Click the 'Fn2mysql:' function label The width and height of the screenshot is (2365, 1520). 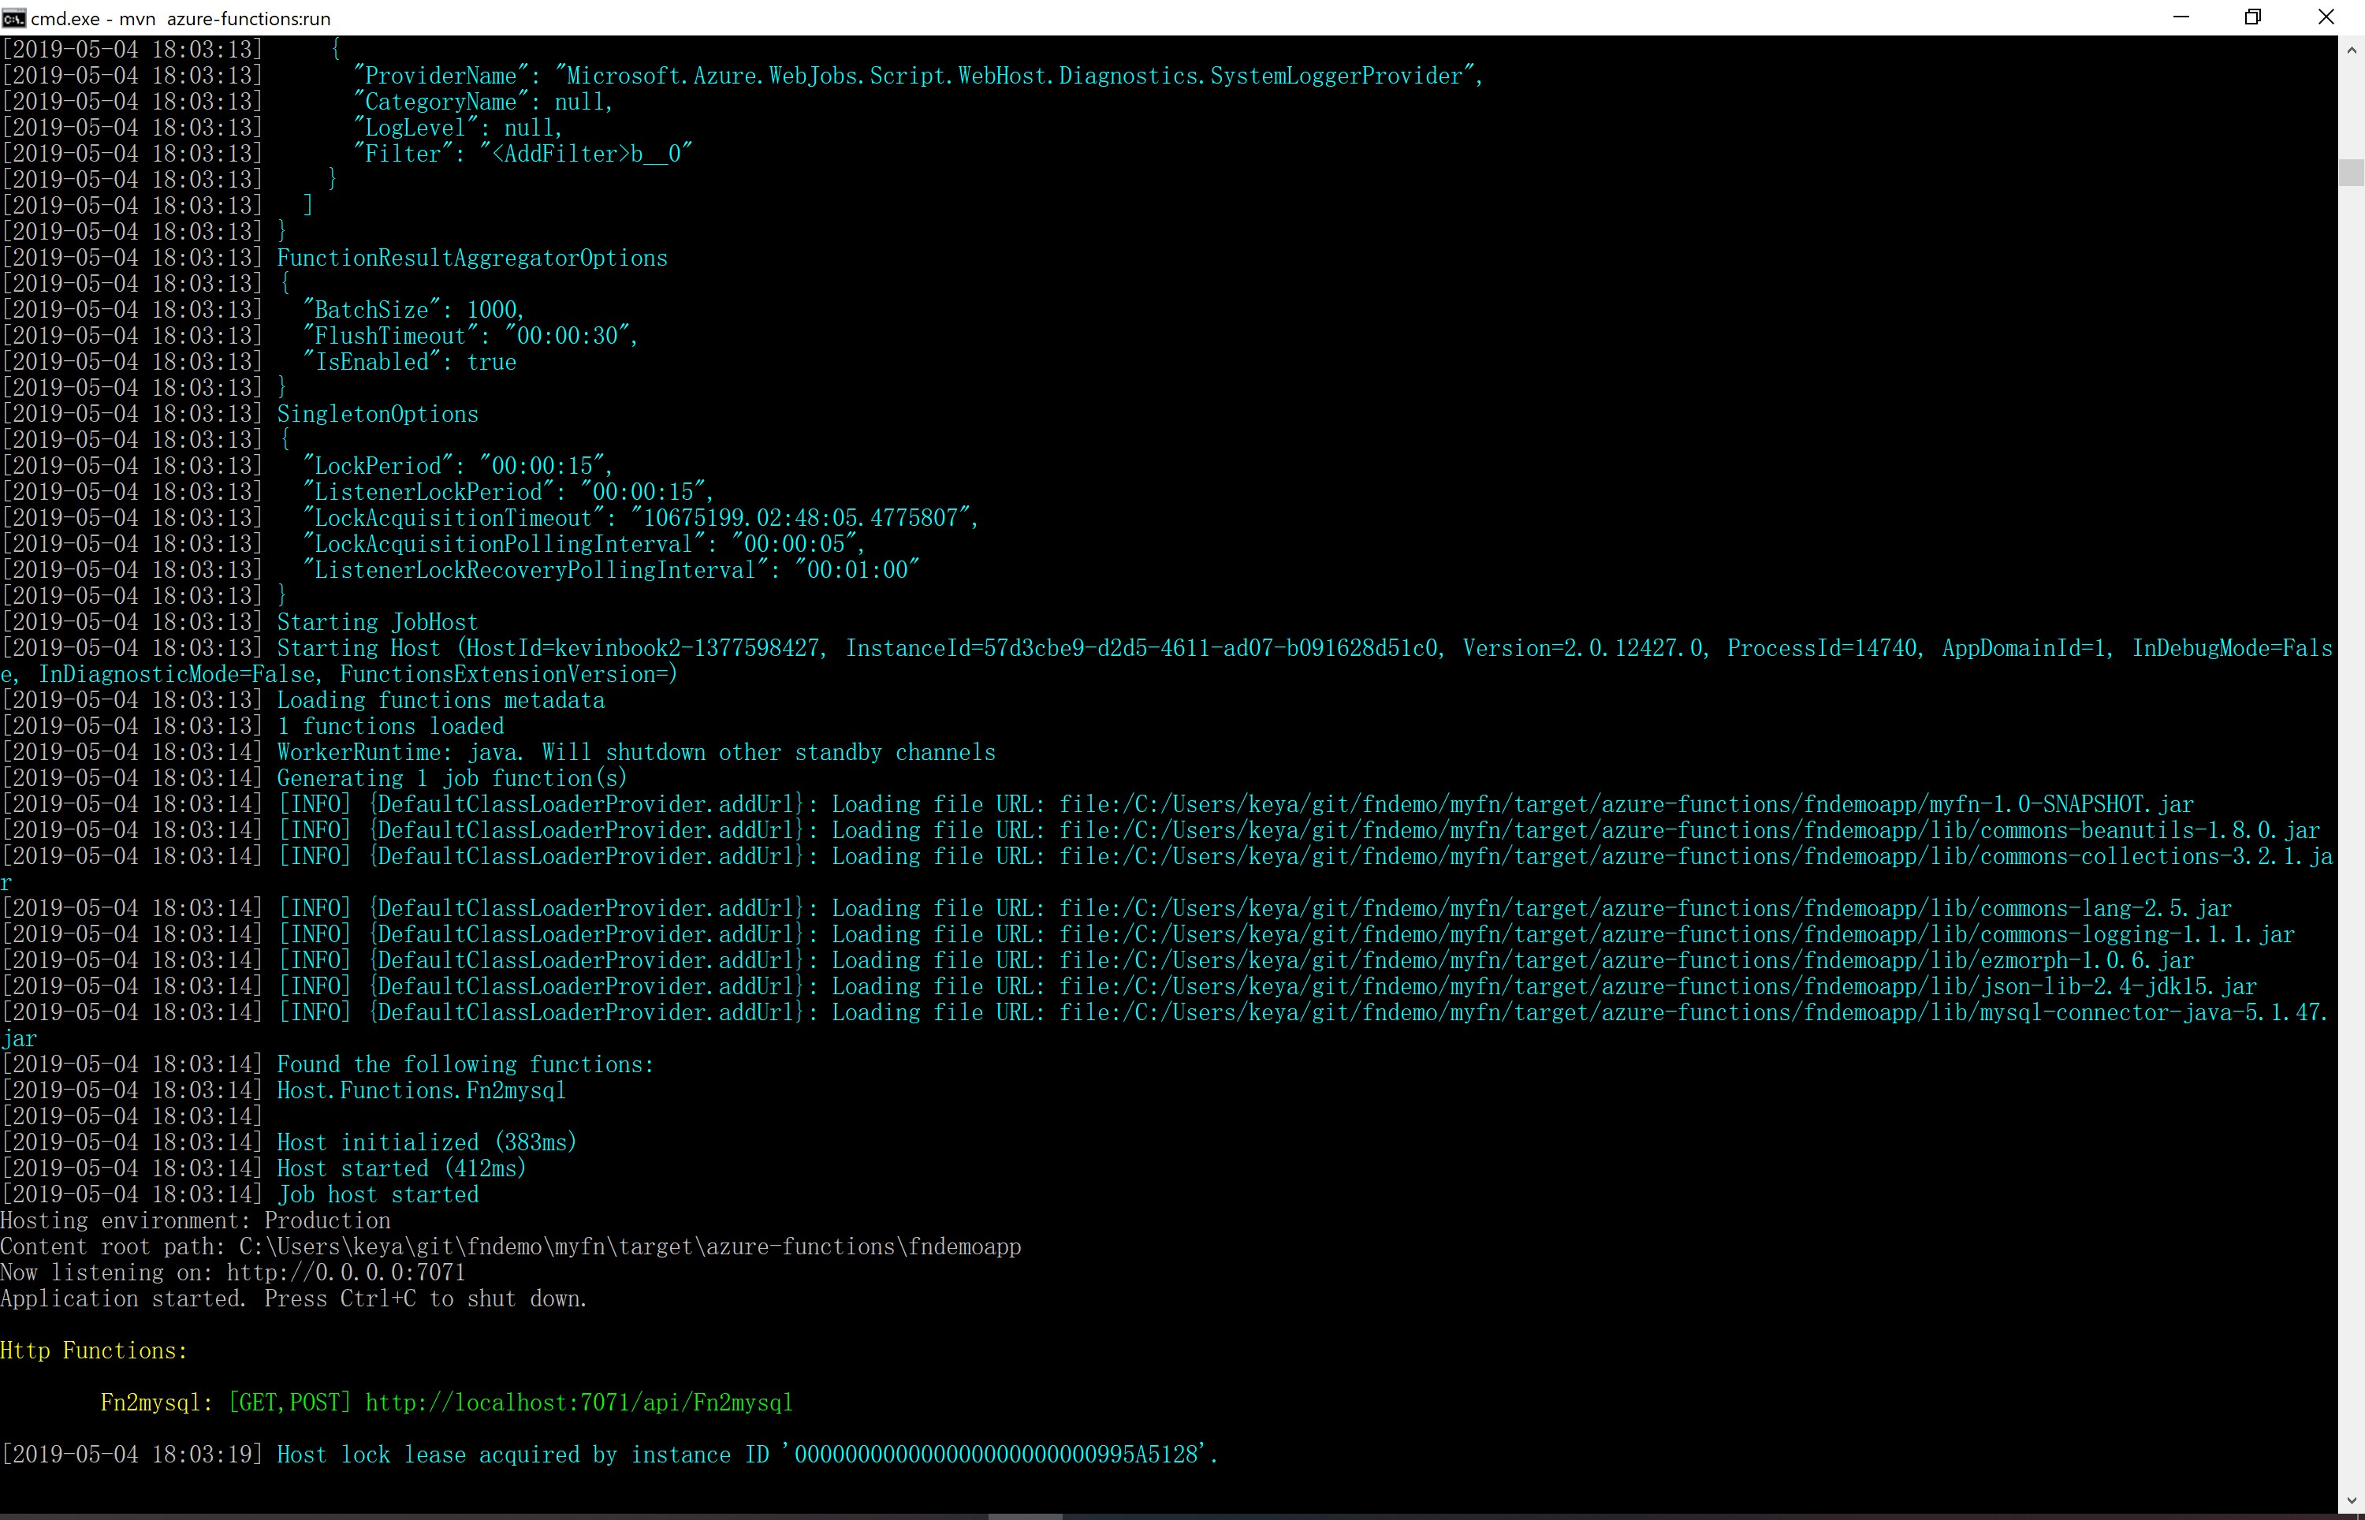pyautogui.click(x=157, y=1403)
